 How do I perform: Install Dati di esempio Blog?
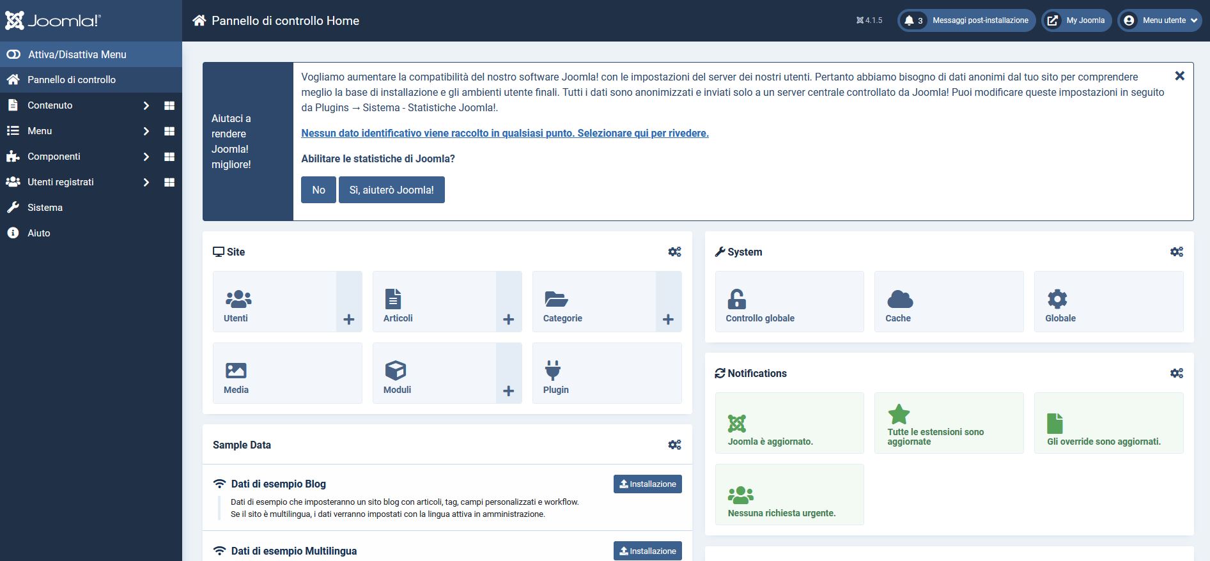648,484
